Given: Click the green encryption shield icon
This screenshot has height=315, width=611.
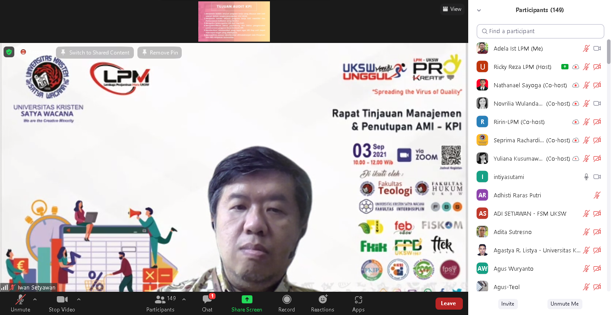Looking at the screenshot, I should [x=9, y=52].
